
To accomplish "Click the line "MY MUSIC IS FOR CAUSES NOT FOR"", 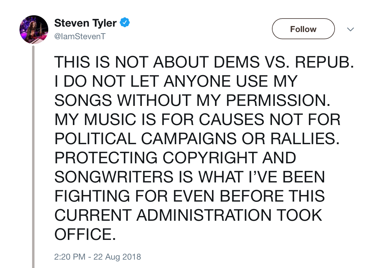I will (x=197, y=120).
